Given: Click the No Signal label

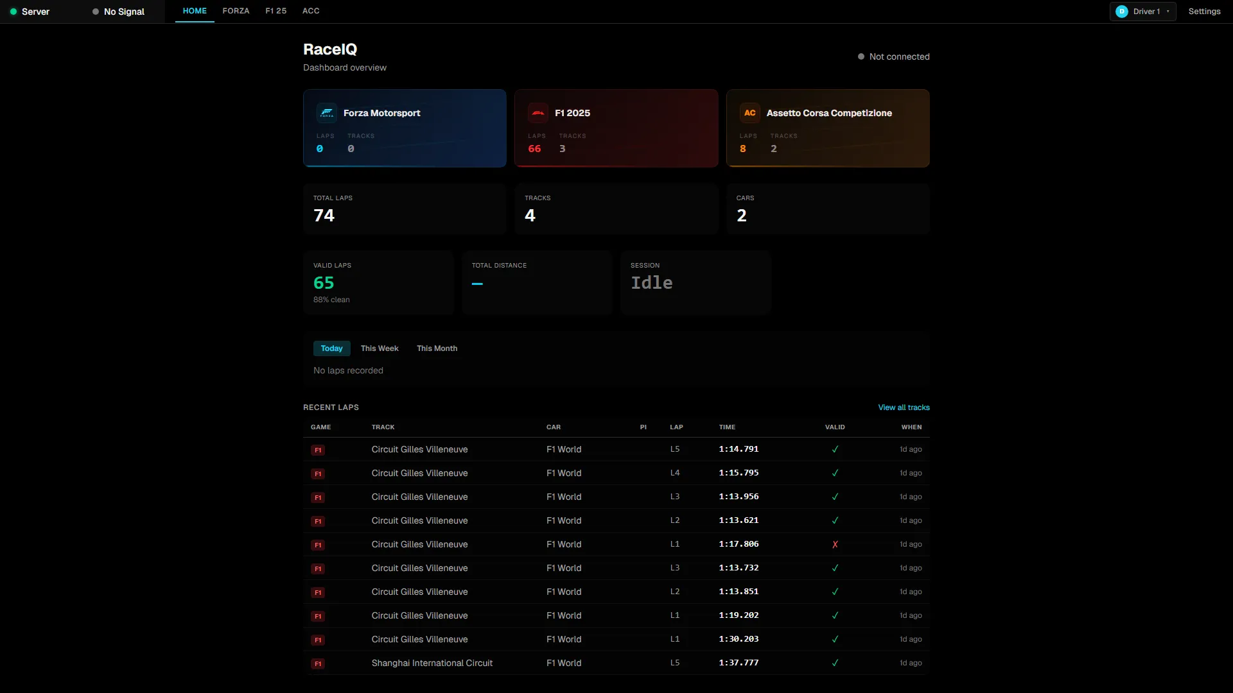Looking at the screenshot, I should (x=124, y=12).
